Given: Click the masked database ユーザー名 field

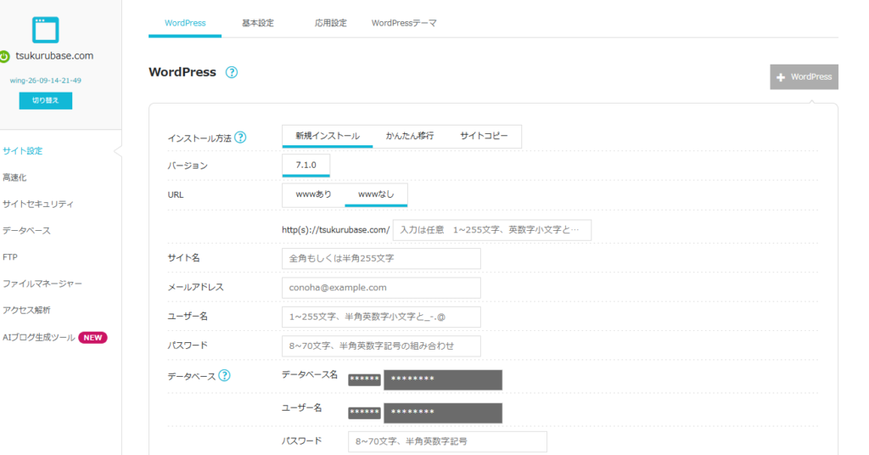Looking at the screenshot, I should [x=443, y=413].
